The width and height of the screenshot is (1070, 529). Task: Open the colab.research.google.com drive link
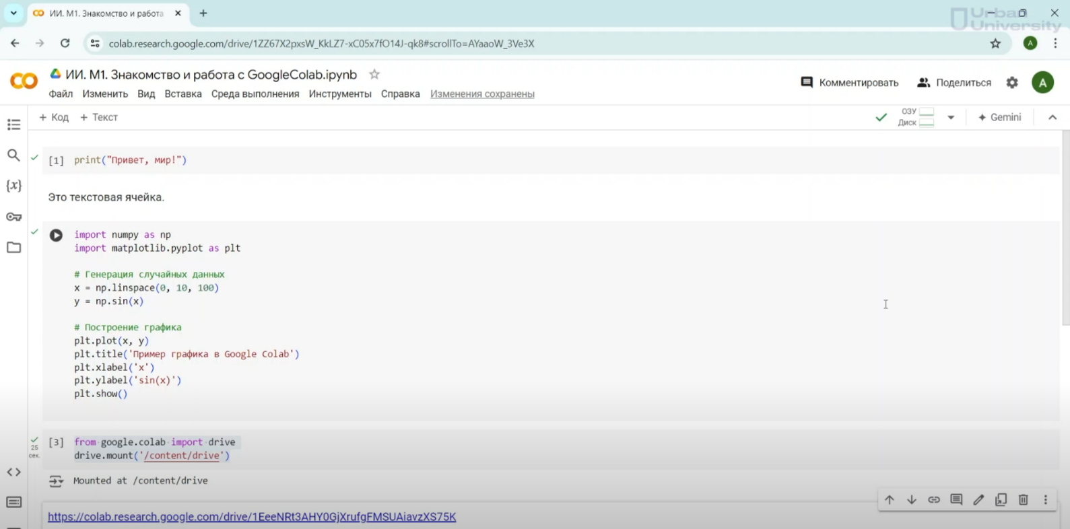(252, 517)
